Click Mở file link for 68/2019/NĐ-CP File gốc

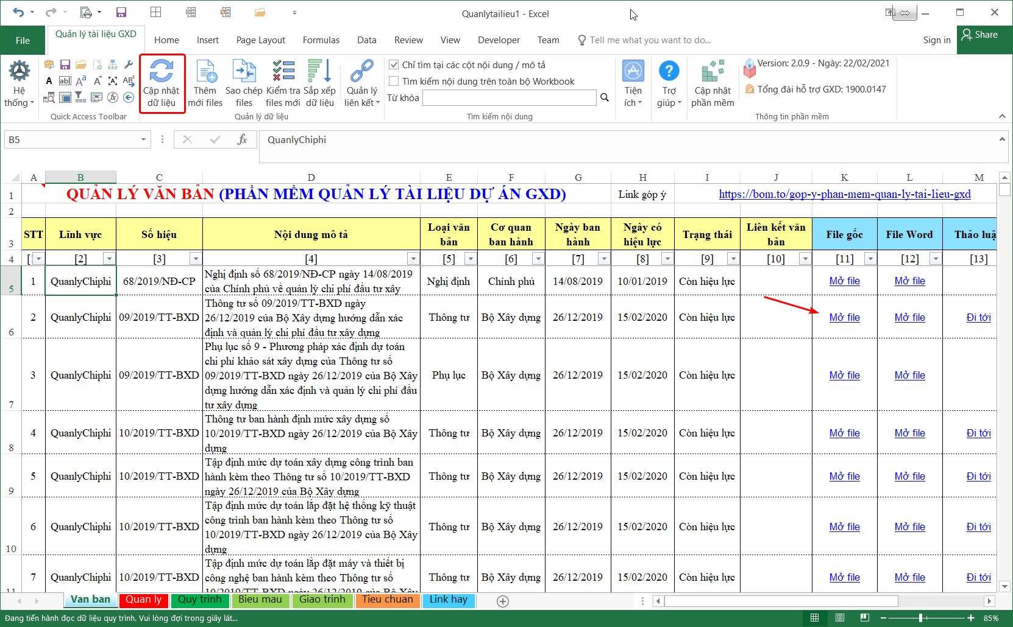844,281
